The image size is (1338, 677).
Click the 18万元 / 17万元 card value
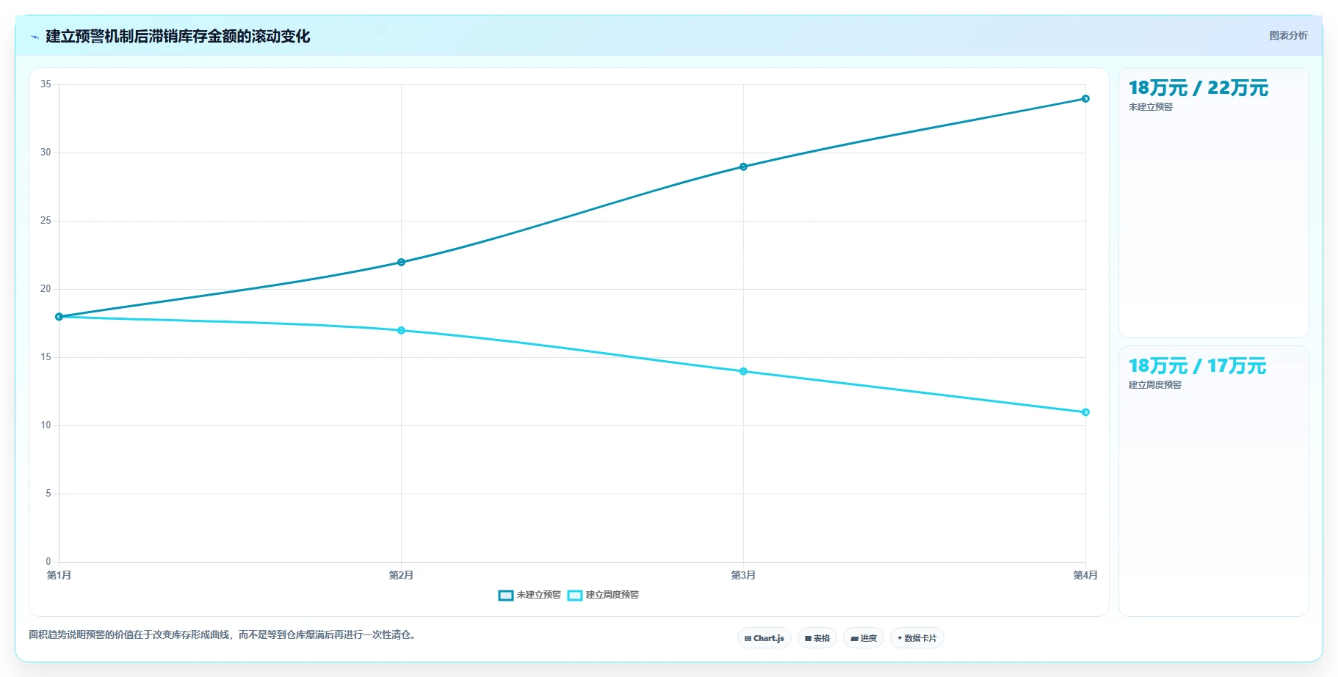(1197, 366)
